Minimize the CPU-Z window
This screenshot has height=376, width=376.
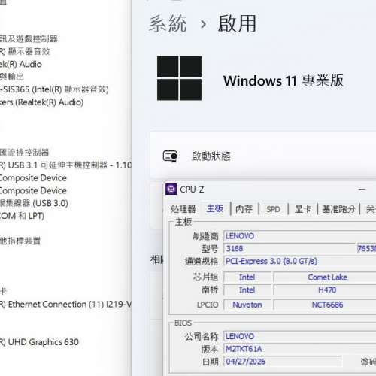click(362, 190)
